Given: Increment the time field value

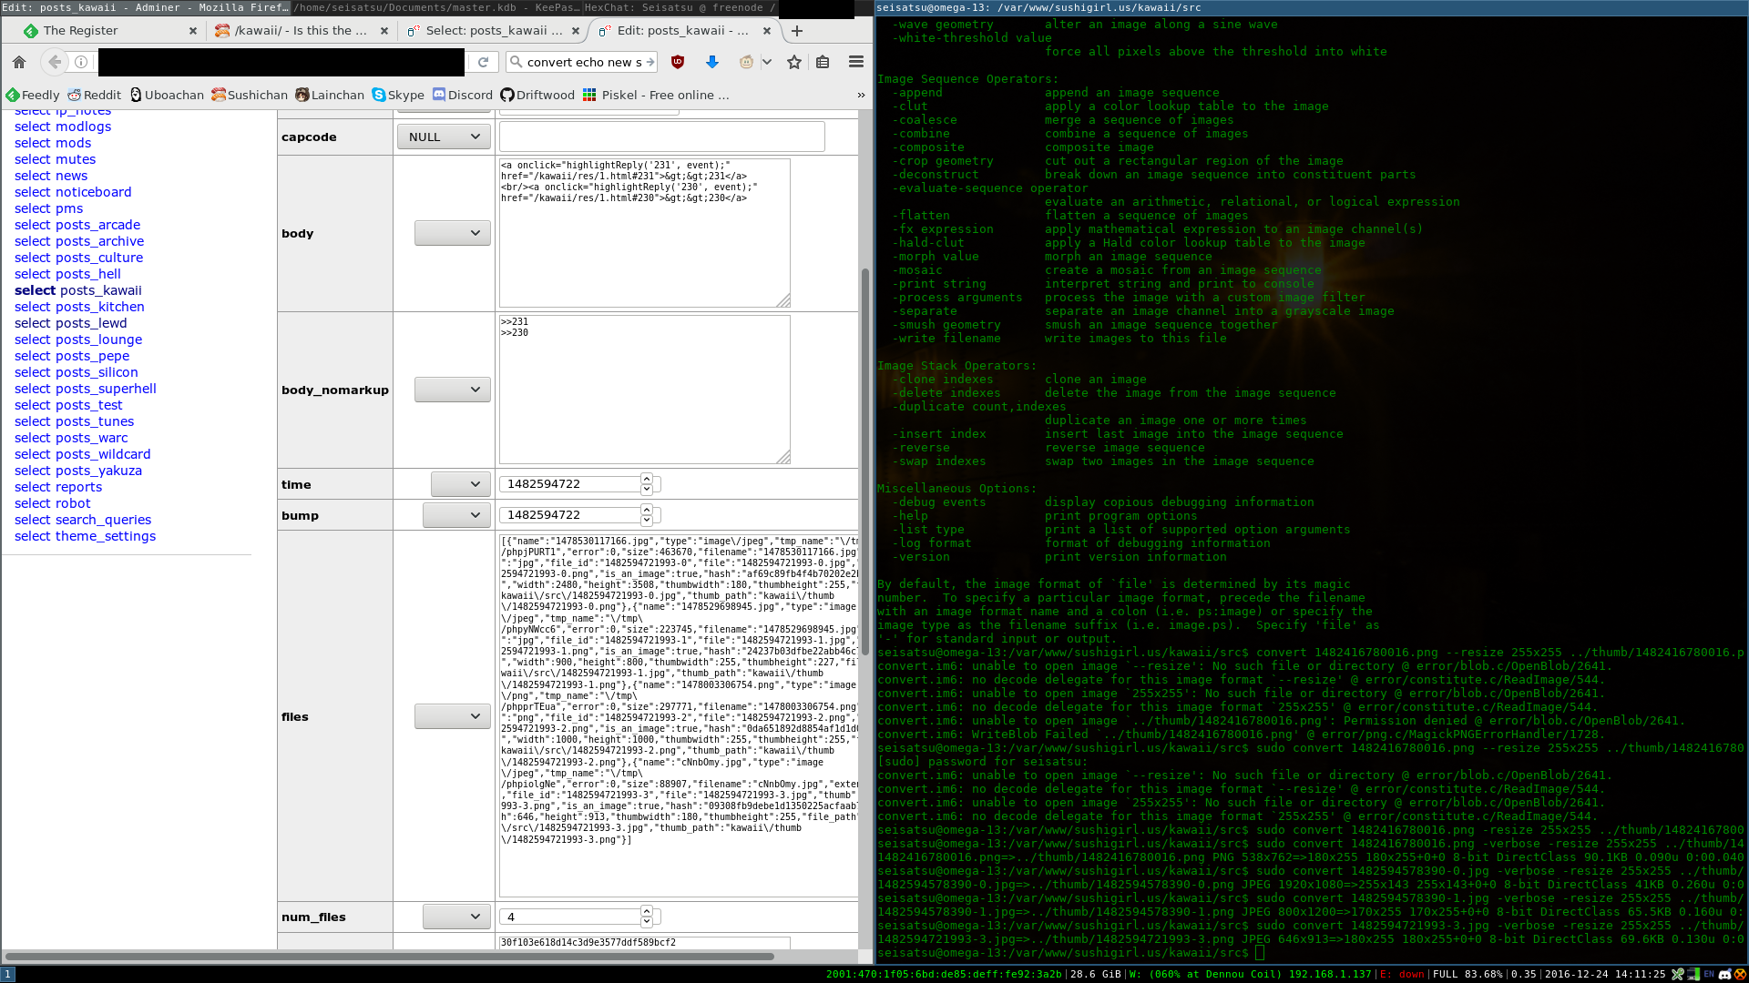Looking at the screenshot, I should tap(647, 479).
